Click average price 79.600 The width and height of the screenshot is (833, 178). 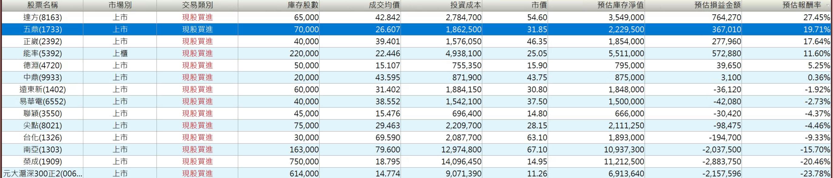point(388,150)
